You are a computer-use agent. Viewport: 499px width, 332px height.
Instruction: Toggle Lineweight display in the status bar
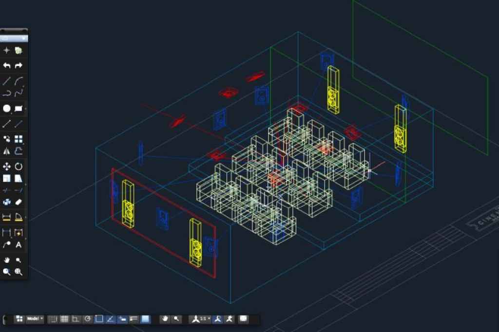134,319
